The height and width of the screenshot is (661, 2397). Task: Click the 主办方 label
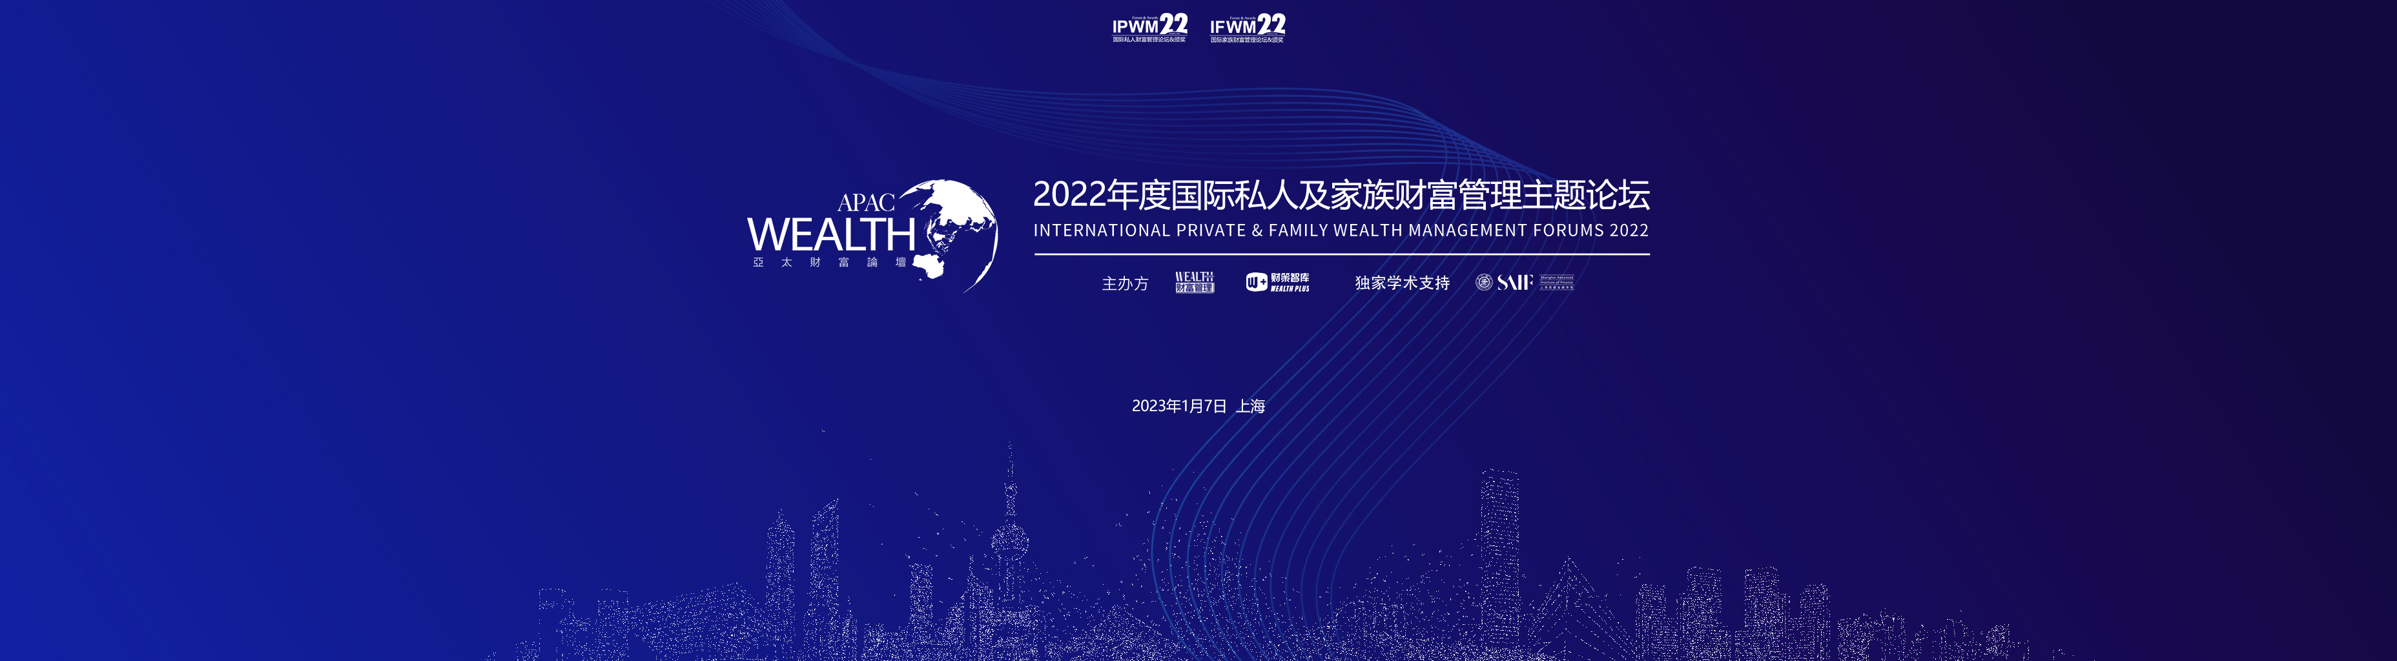(1125, 283)
